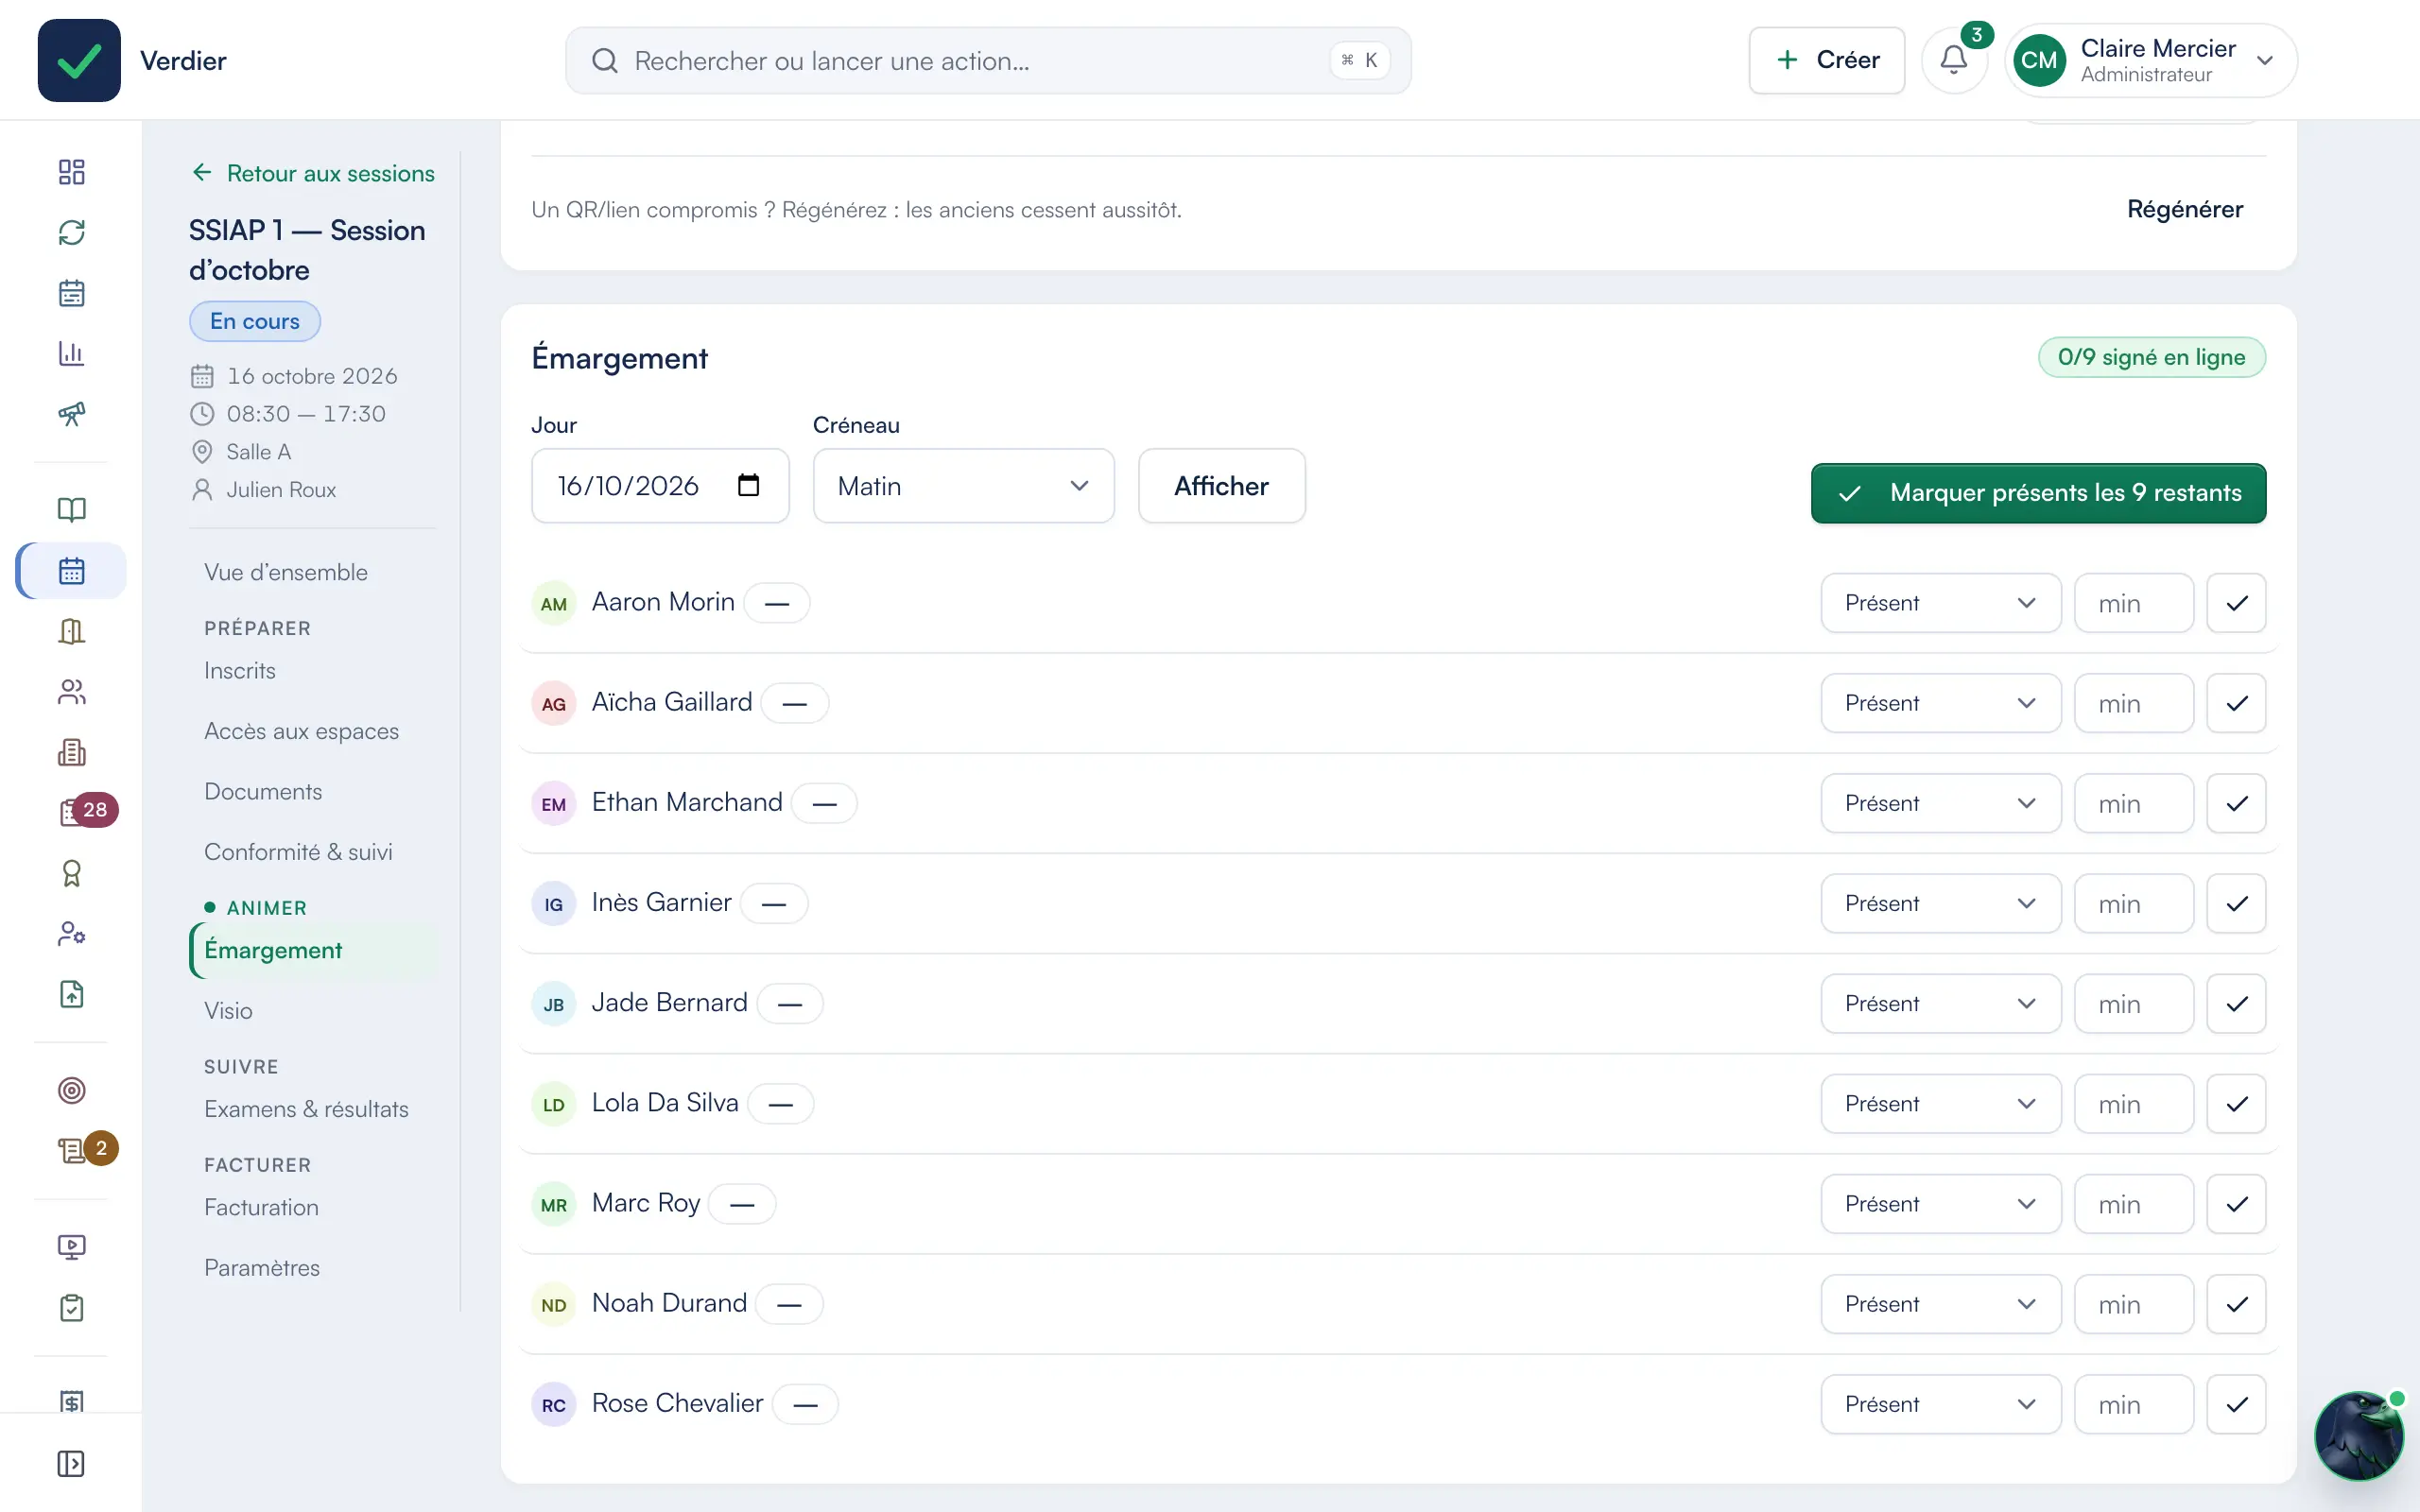Expand Claire Mercier account menu
This screenshot has width=2420, height=1512.
tap(2150, 60)
